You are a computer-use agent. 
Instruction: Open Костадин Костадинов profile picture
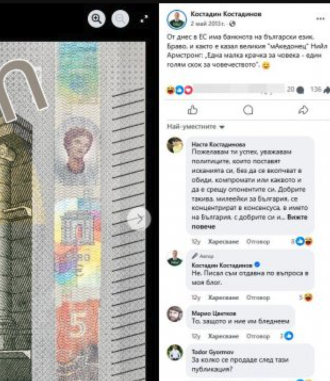tap(177, 20)
